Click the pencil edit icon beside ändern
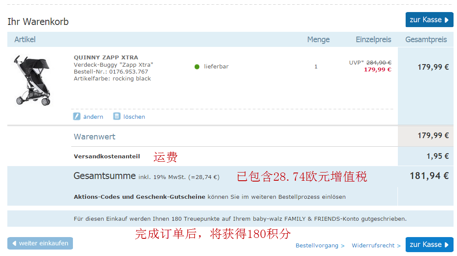 77,117
